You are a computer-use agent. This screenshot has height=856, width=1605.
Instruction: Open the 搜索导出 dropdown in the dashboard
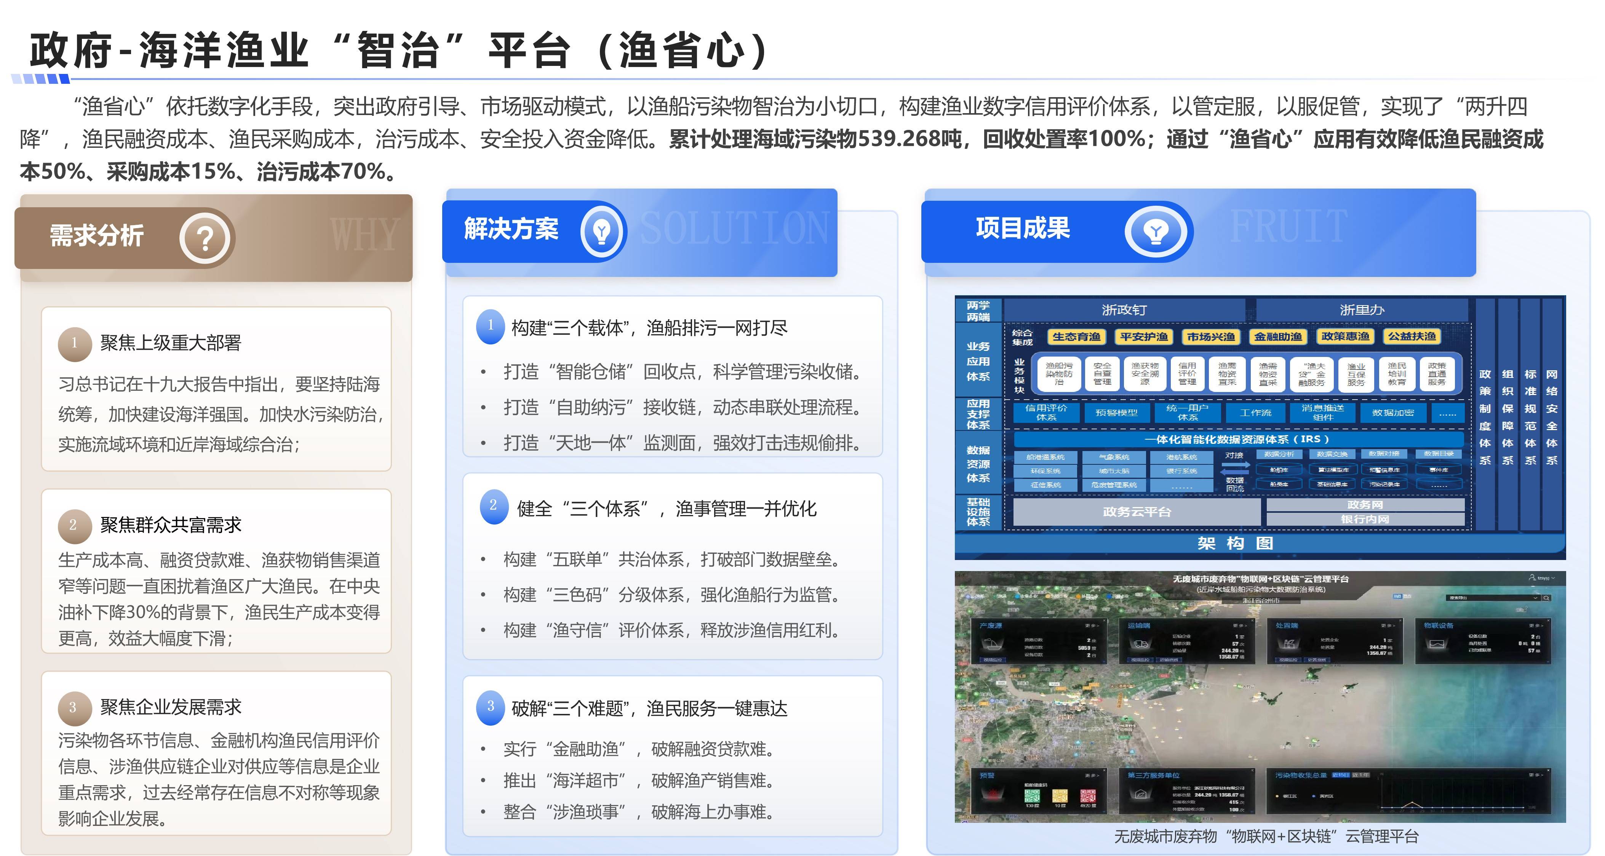[x=1493, y=598]
